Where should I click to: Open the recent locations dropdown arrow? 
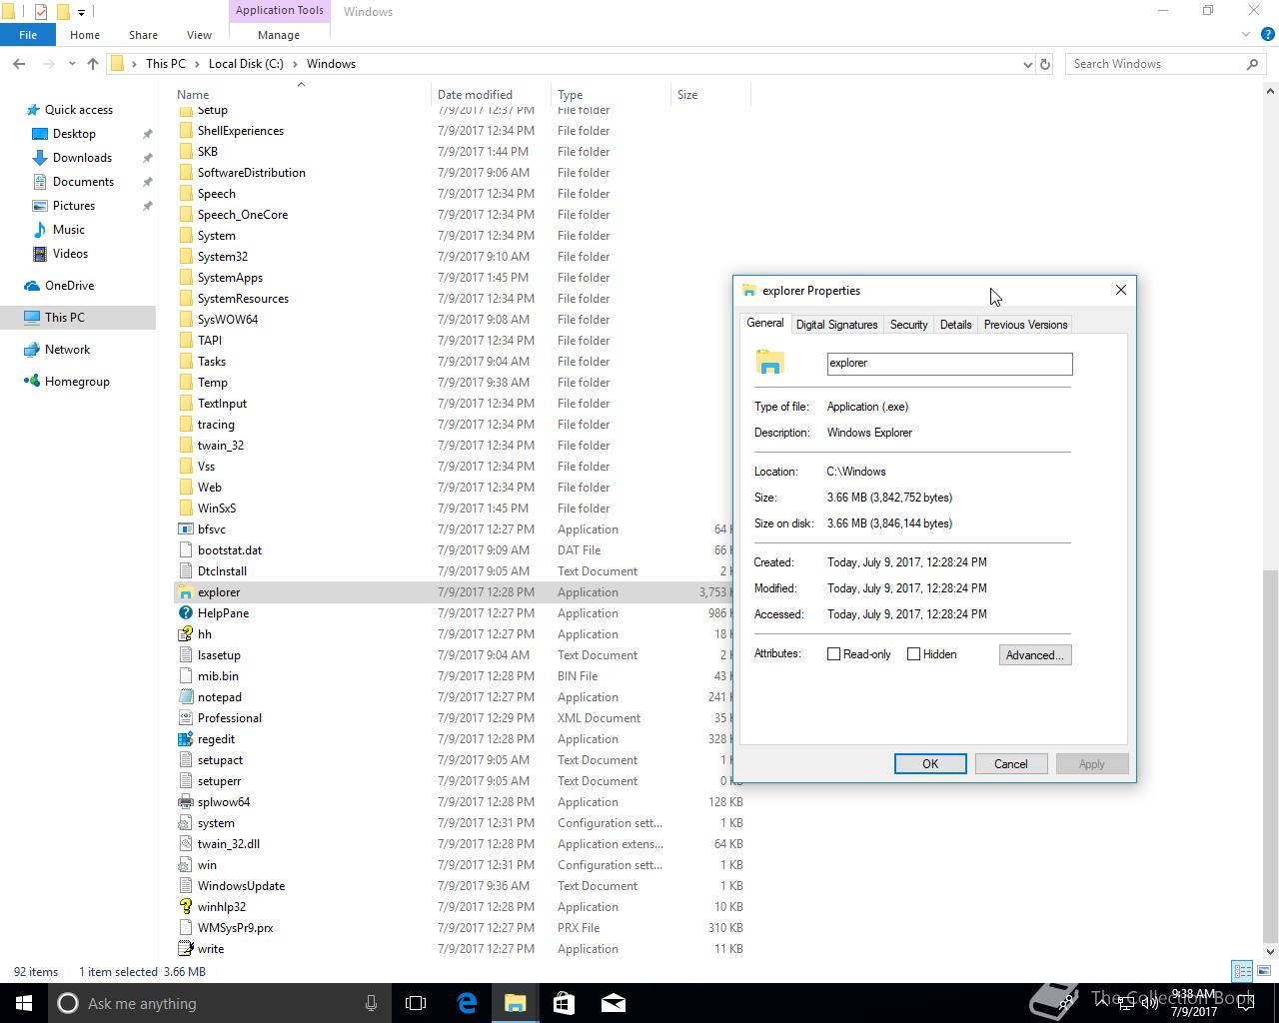pyautogui.click(x=72, y=64)
